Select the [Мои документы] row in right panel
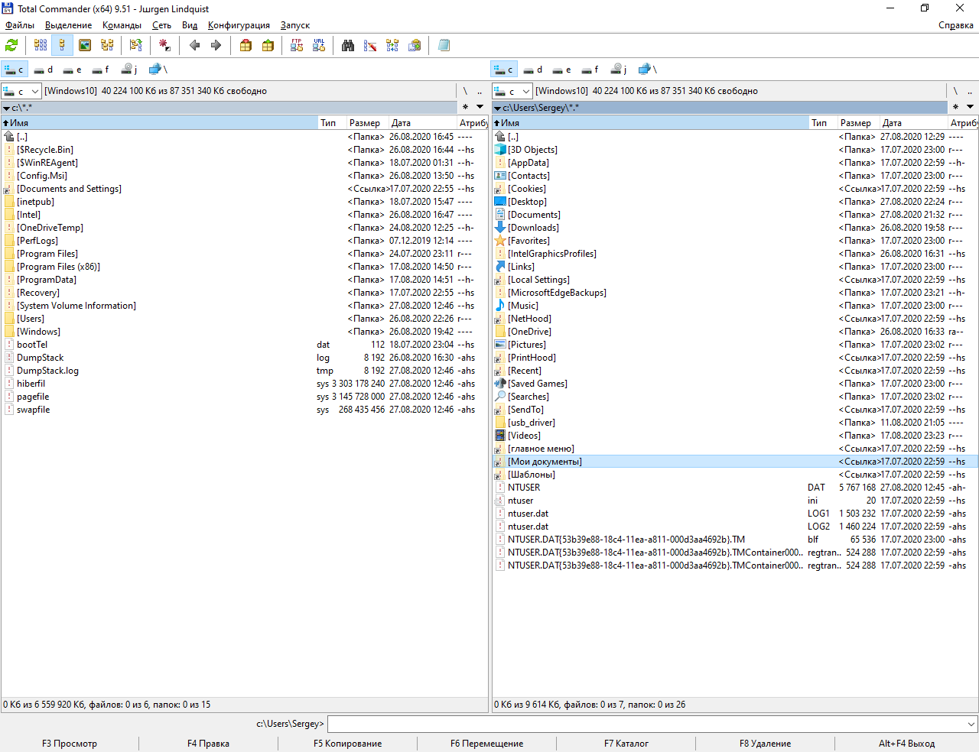The width and height of the screenshot is (979, 752). pos(735,462)
